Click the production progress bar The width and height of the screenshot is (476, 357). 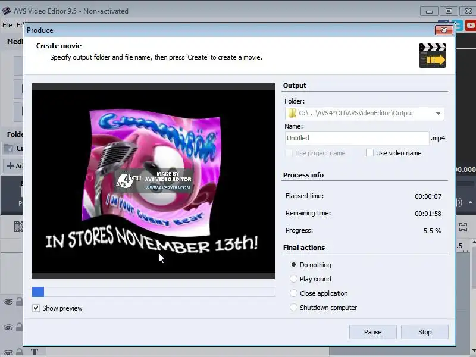click(154, 292)
